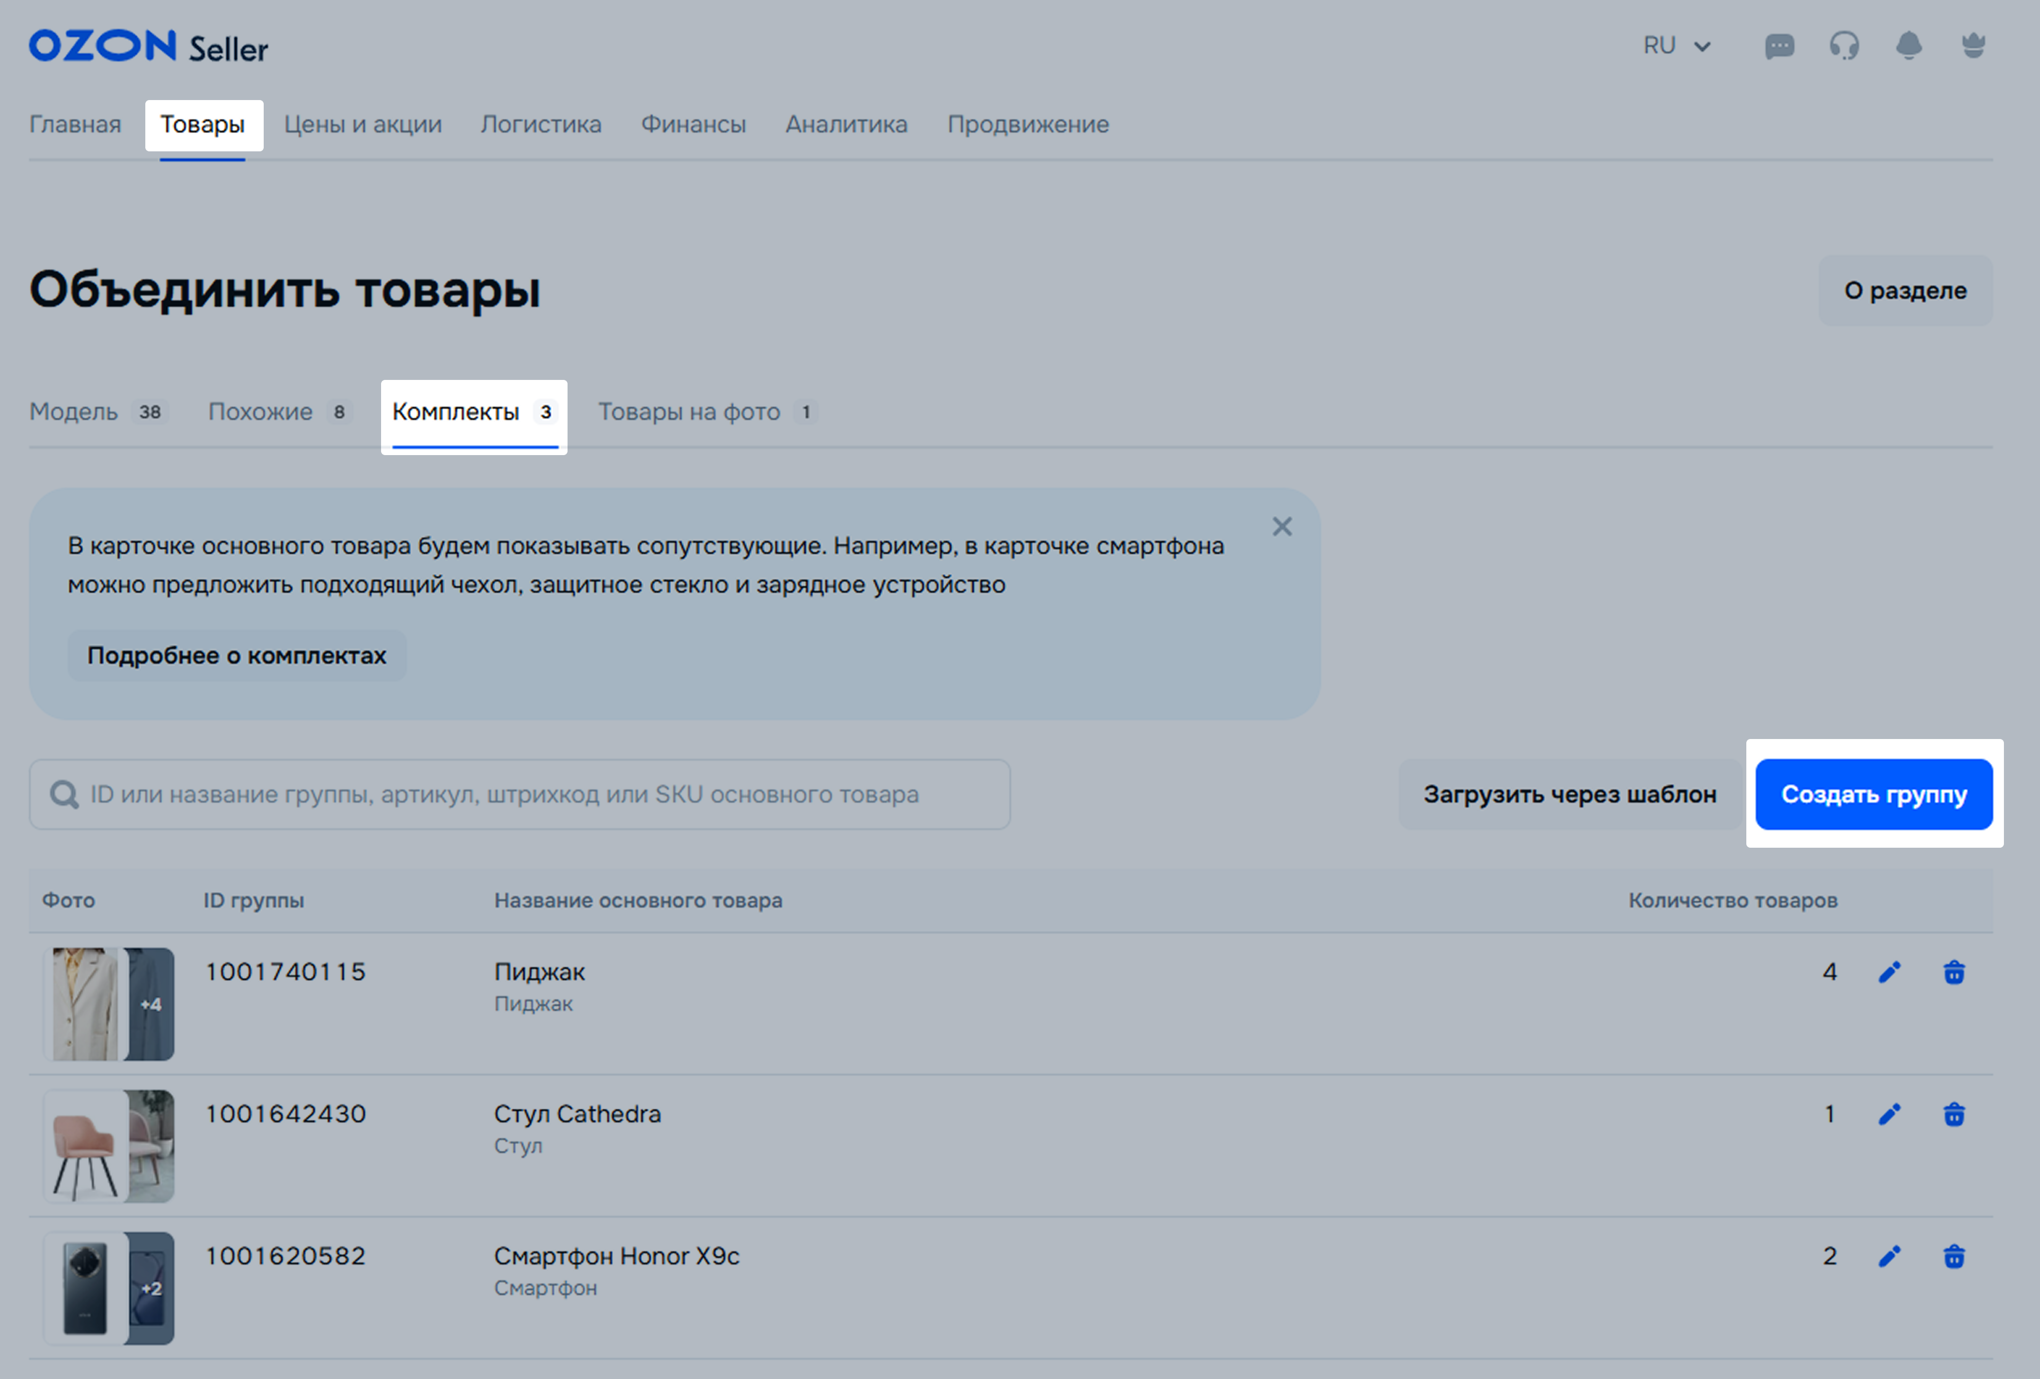Delete the Пиджак group via trash icon
The width and height of the screenshot is (2040, 1379).
[1954, 972]
